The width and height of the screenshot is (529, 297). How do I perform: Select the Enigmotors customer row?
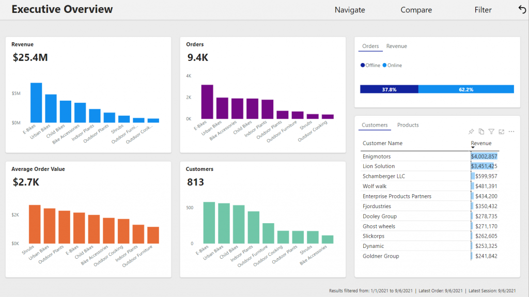377,157
